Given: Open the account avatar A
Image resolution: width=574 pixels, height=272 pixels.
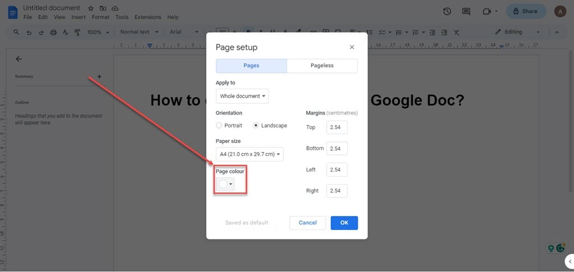Looking at the screenshot, I should (x=560, y=11).
